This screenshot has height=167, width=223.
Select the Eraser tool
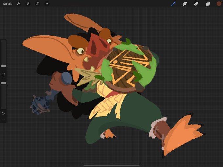[x=196, y=4]
